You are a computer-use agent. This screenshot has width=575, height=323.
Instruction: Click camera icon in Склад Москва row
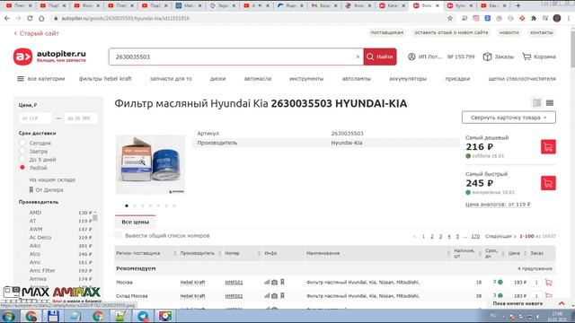coord(274,296)
